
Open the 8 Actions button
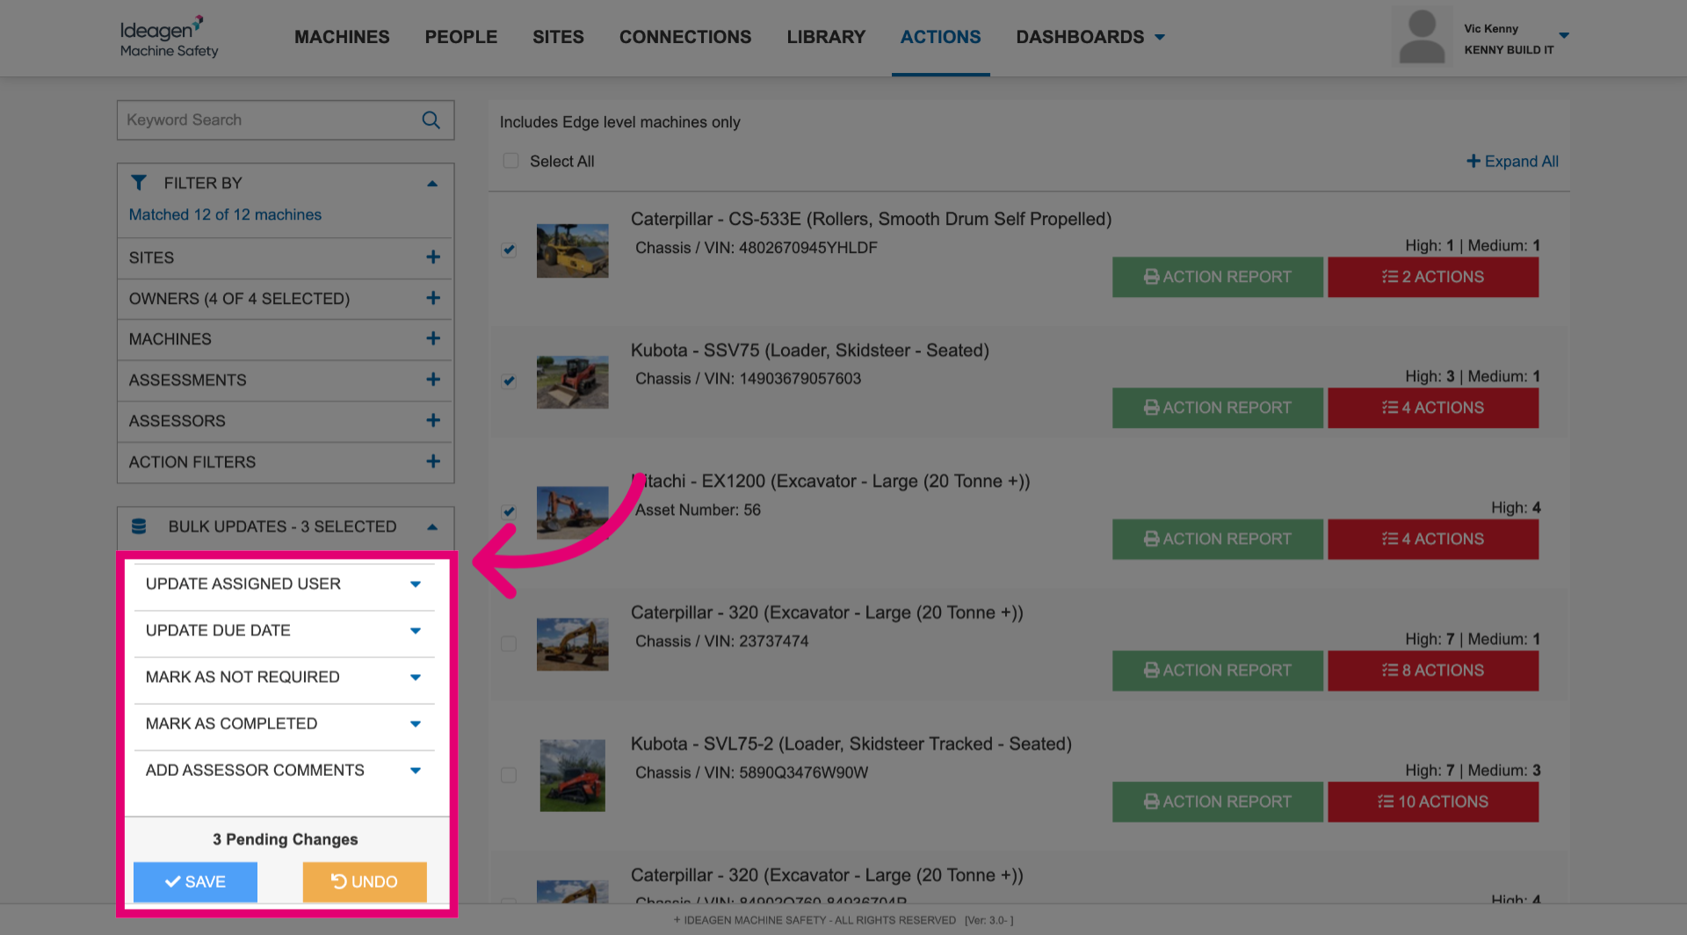[1432, 670]
